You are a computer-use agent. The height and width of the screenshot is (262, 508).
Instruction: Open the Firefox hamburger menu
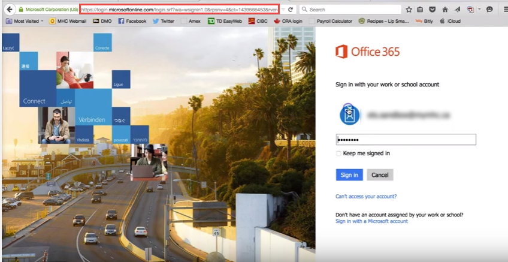pos(506,10)
